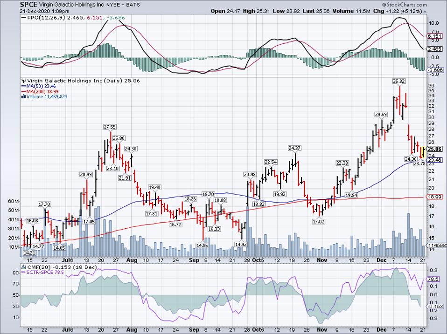Viewport: 447px width, 334px height.
Task: Click the StockCharts.com copyright label
Action: (x=405, y=5)
